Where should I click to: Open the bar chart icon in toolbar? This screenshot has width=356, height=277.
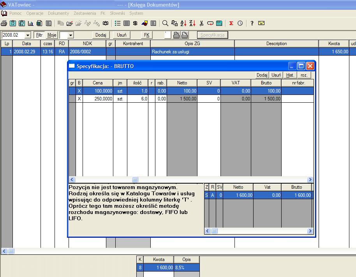point(30,23)
